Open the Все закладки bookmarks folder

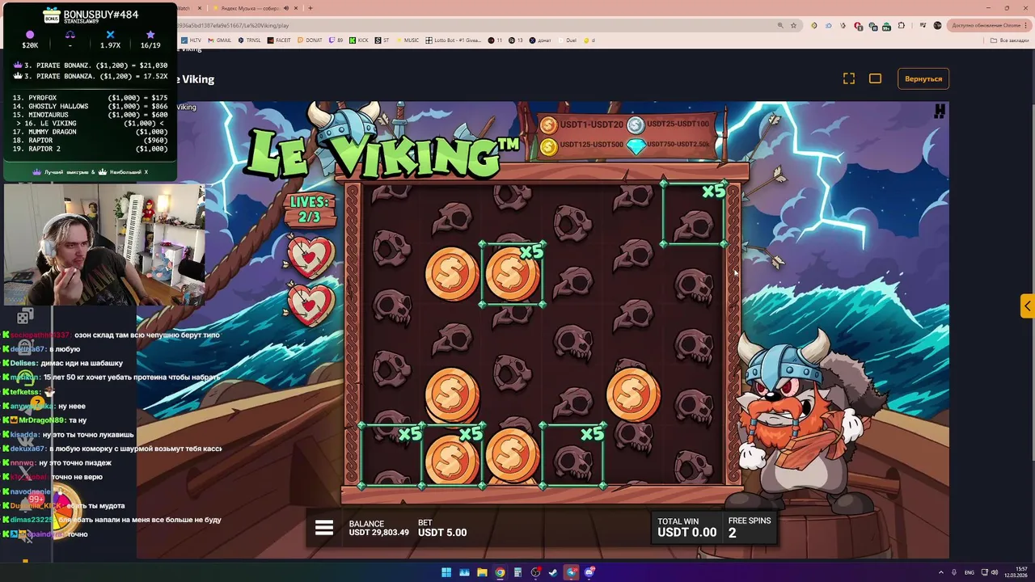[x=1011, y=40]
